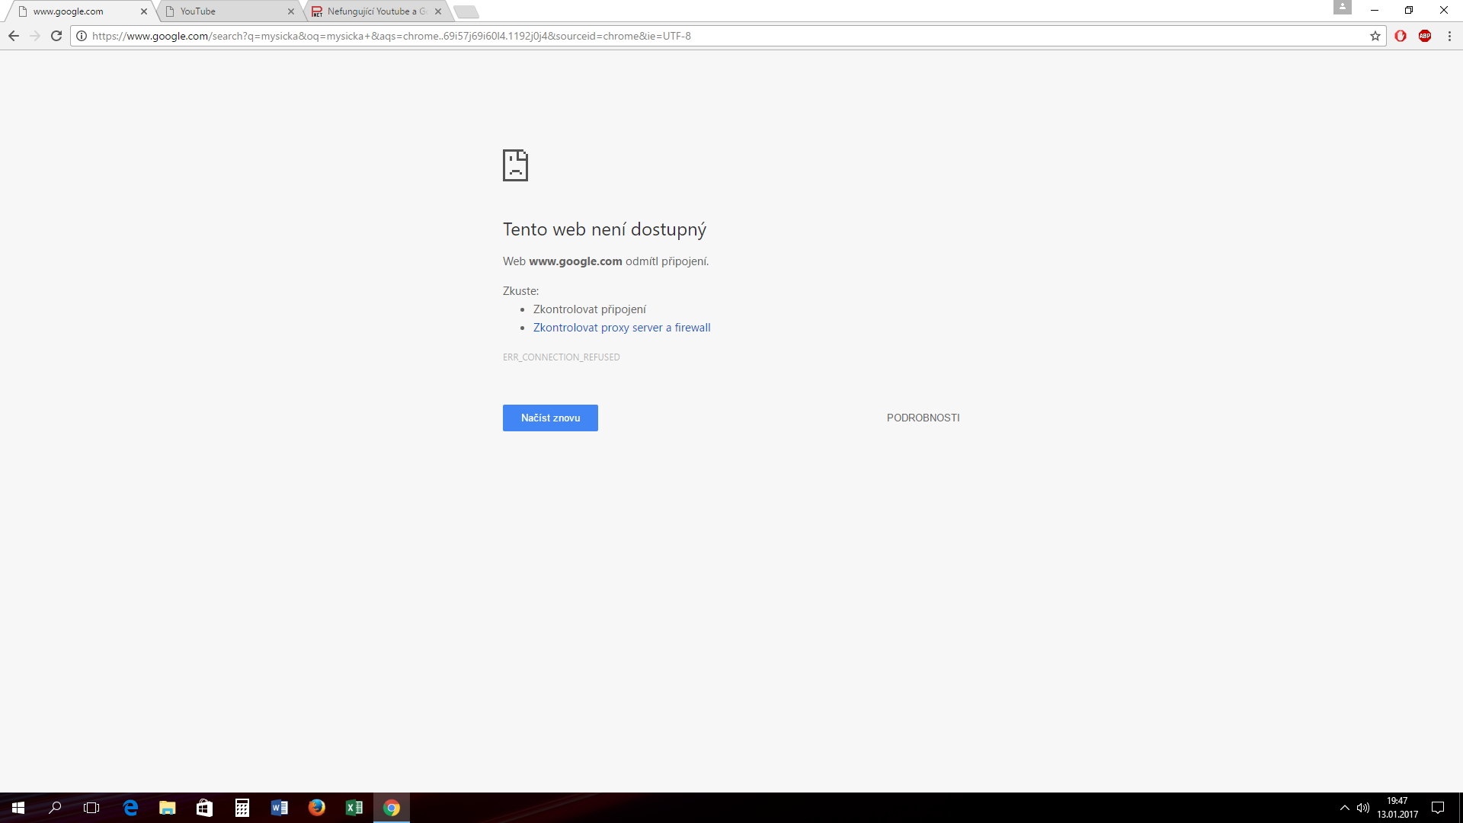
Task: Close the www.google.com tab
Action: click(144, 11)
